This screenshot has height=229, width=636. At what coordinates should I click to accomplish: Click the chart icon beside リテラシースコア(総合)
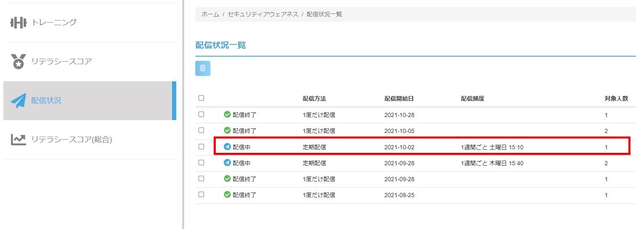click(19, 140)
